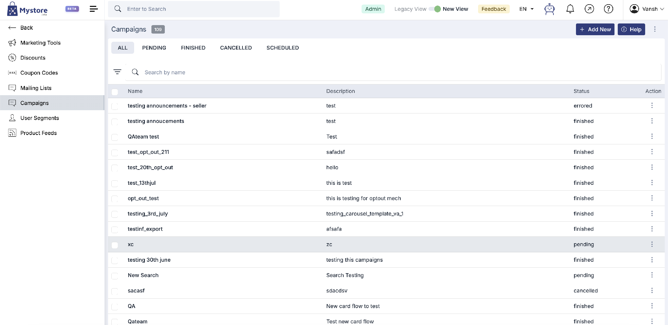The width and height of the screenshot is (668, 325).
Task: Focus the Enter to Search field
Action: coord(194,9)
